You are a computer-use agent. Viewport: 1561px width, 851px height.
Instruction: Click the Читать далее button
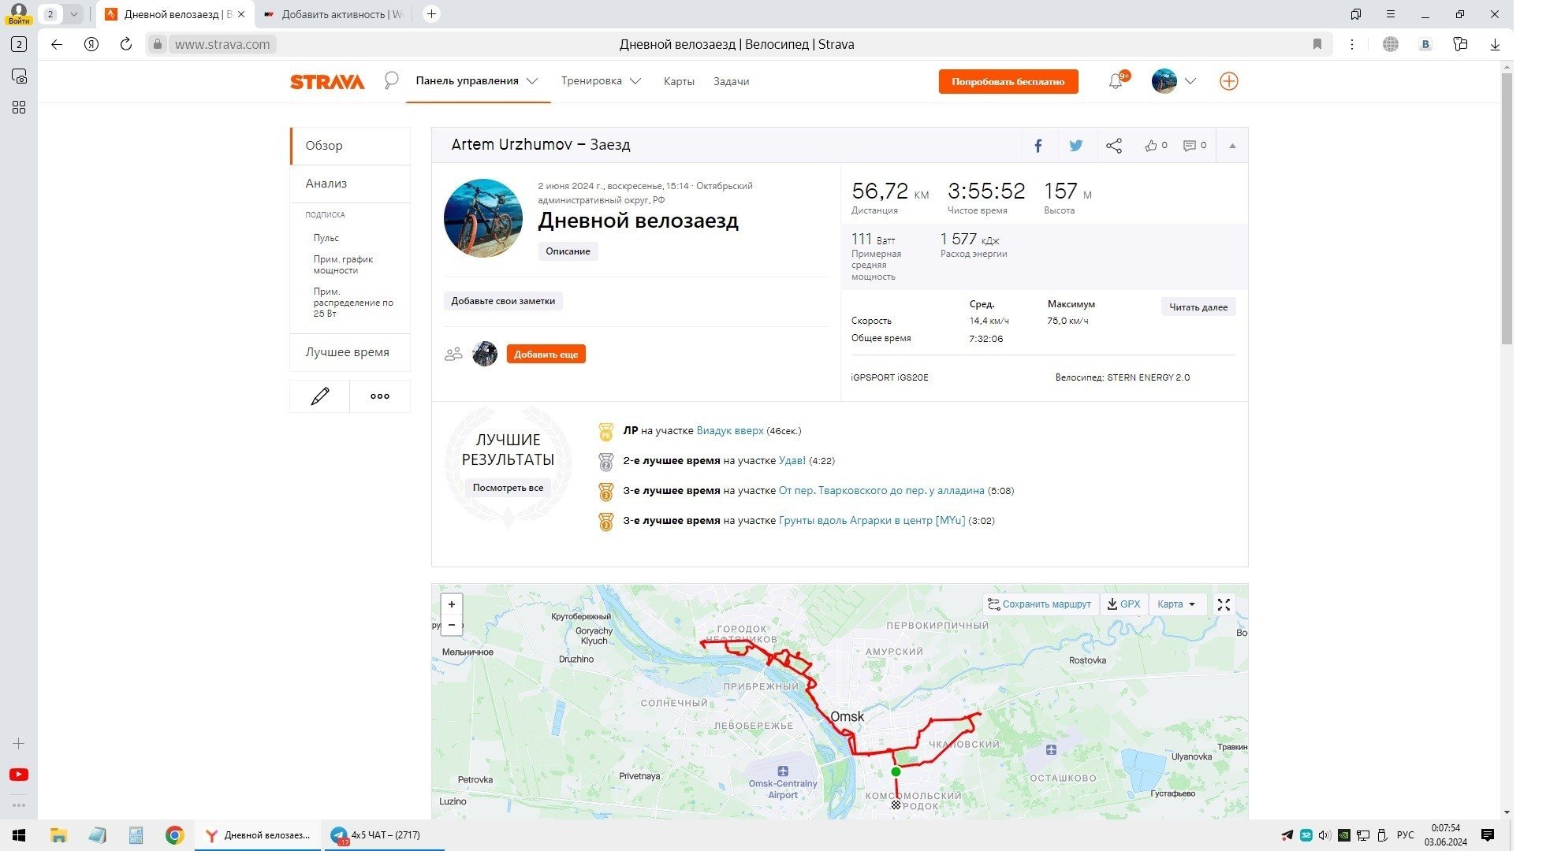1198,307
